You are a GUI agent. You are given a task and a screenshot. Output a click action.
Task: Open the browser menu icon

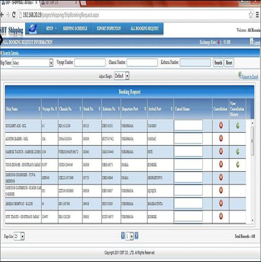tap(257, 15)
